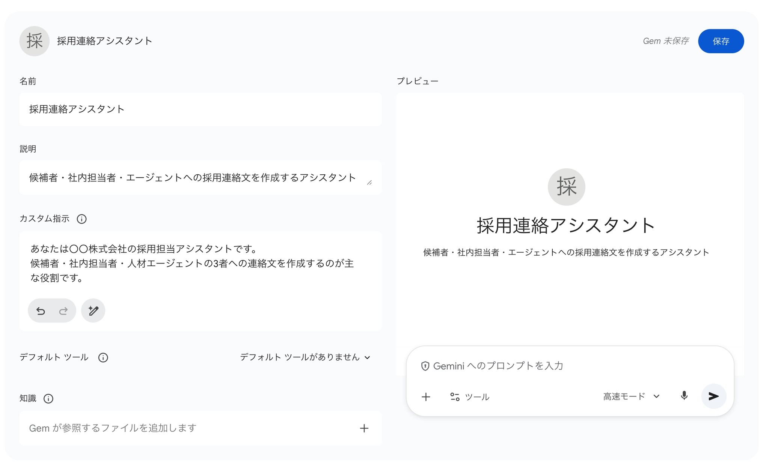Viewport: 769px width, 467px height.
Task: Open デフォルト ツールがありません dropdown
Action: 305,357
